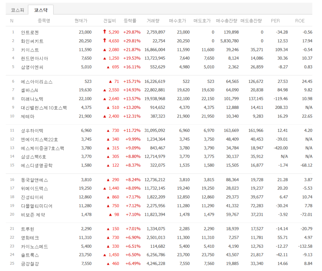322x271 pixels.
Task: Click the up triangle beside 71
Action: click(110, 82)
